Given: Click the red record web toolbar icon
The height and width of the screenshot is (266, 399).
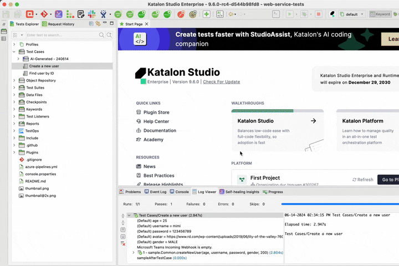Looking at the screenshot, I should point(181,14).
